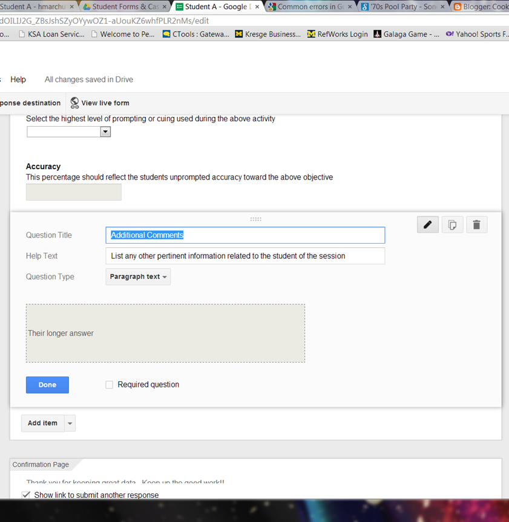Click All changes saved in Drive text
The image size is (509, 522).
(89, 79)
